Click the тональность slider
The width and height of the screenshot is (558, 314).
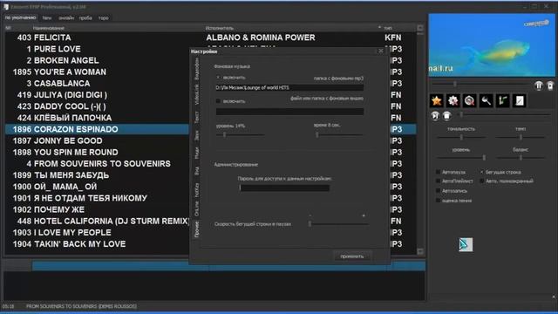coord(461,137)
